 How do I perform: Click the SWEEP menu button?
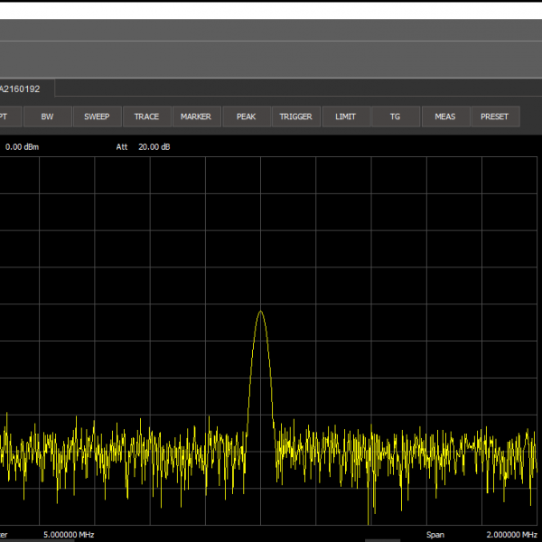97,117
